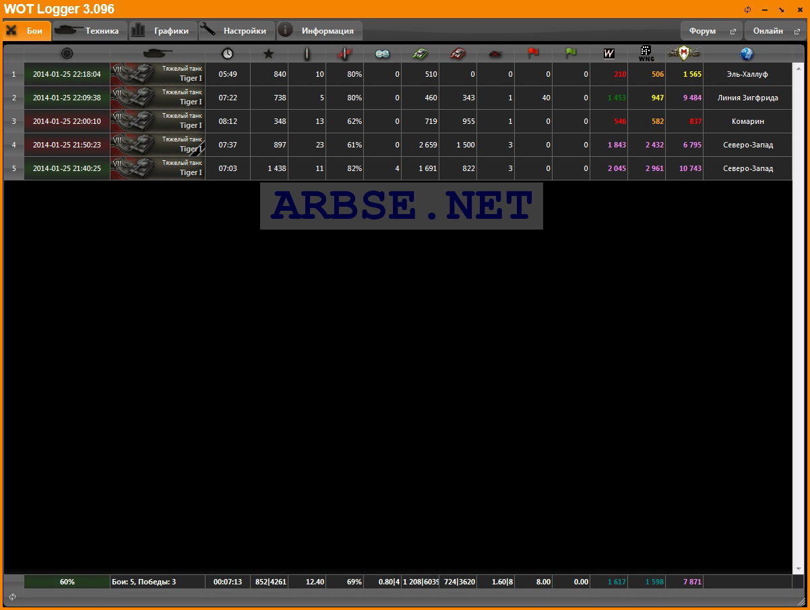
Task: Sort by efficiency medal rating icon
Action: pos(684,53)
